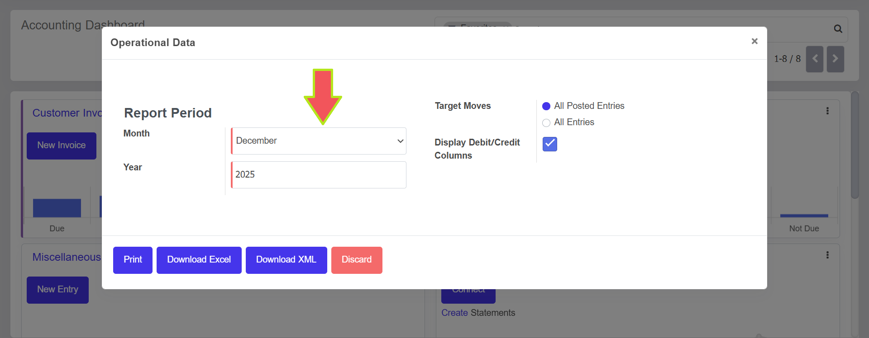Image resolution: width=869 pixels, height=338 pixels.
Task: Click the Miscellaneous journal title
Action: pyautogui.click(x=67, y=257)
